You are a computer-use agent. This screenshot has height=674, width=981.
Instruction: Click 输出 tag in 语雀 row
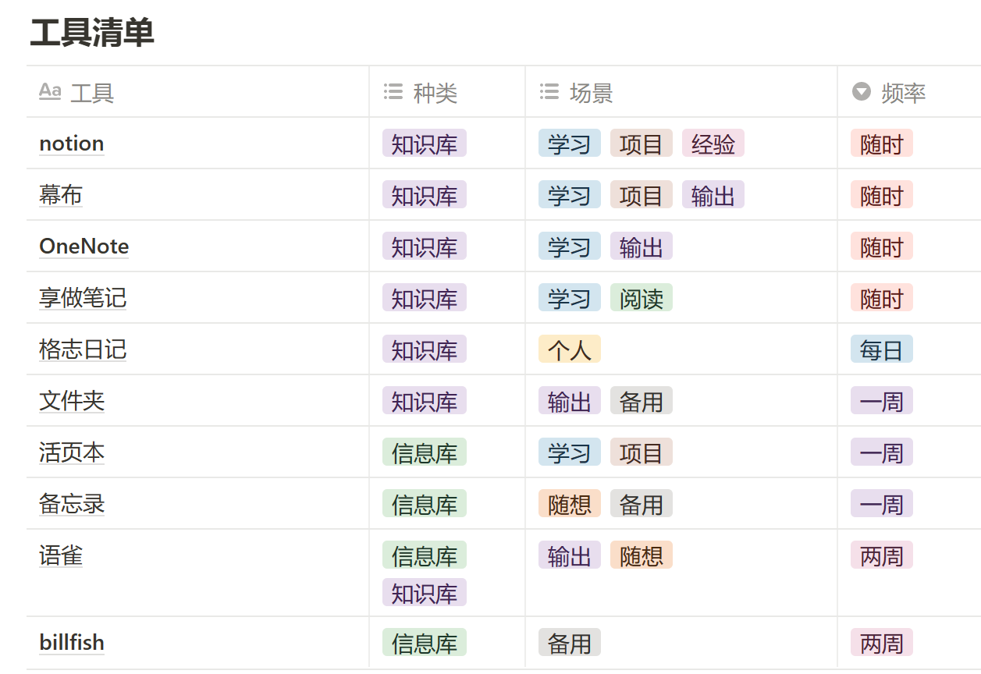tap(570, 555)
